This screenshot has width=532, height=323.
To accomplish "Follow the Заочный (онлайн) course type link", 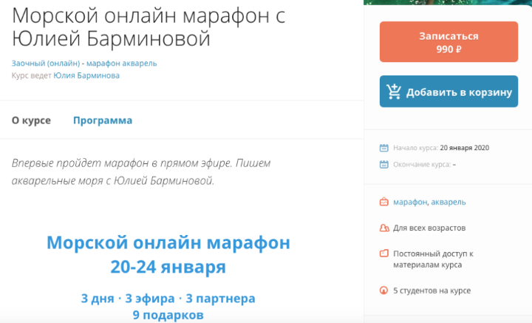I will [44, 64].
